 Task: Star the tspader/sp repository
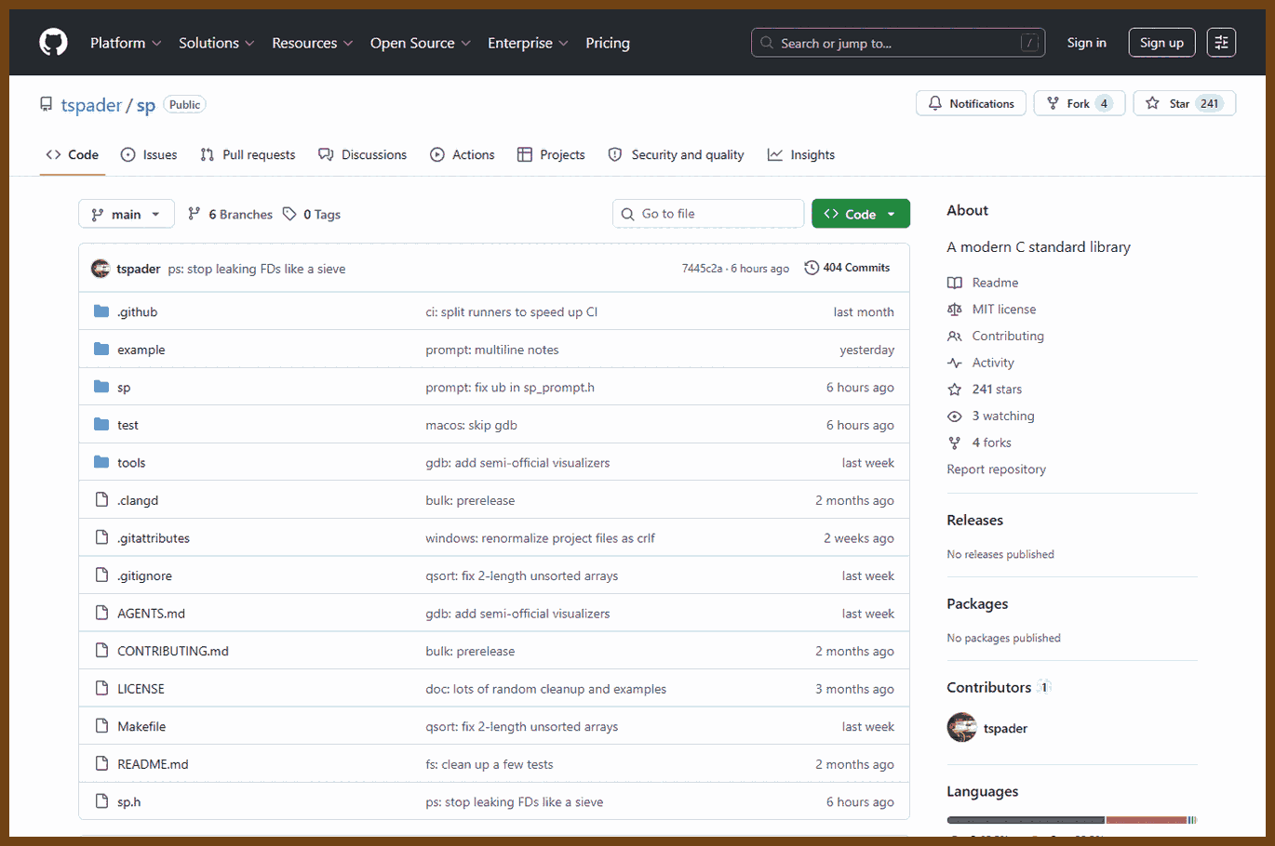click(x=1184, y=103)
